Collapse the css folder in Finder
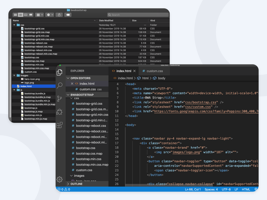The width and height of the screenshot is (267, 200). tap(14, 25)
